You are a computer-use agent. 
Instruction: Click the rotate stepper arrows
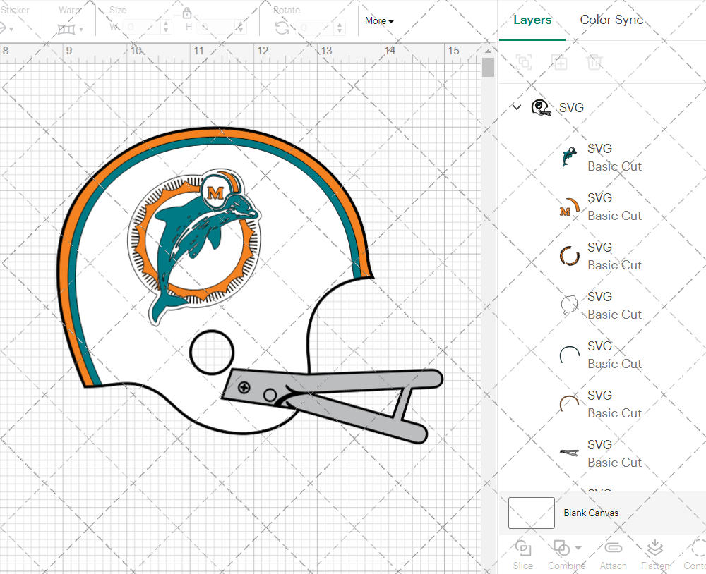(x=340, y=28)
